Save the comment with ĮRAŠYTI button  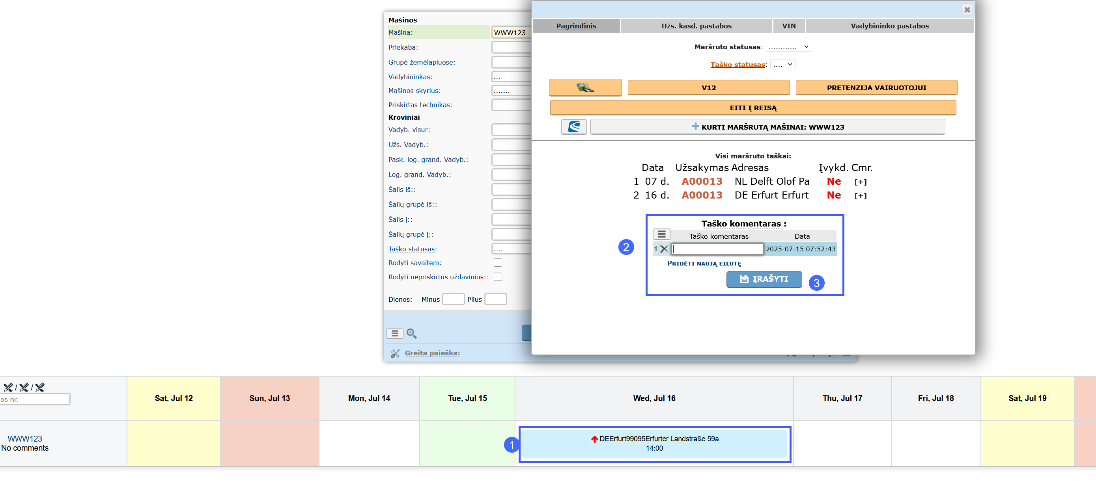point(764,279)
